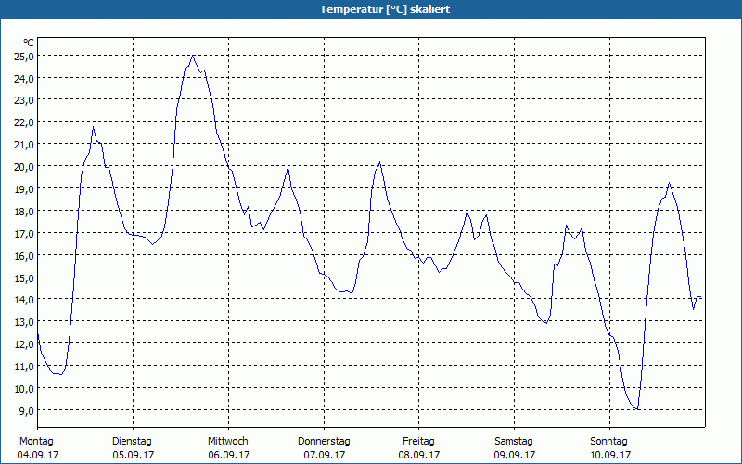Select the 19,0 y-axis label
742x464 pixels.
tap(24, 189)
